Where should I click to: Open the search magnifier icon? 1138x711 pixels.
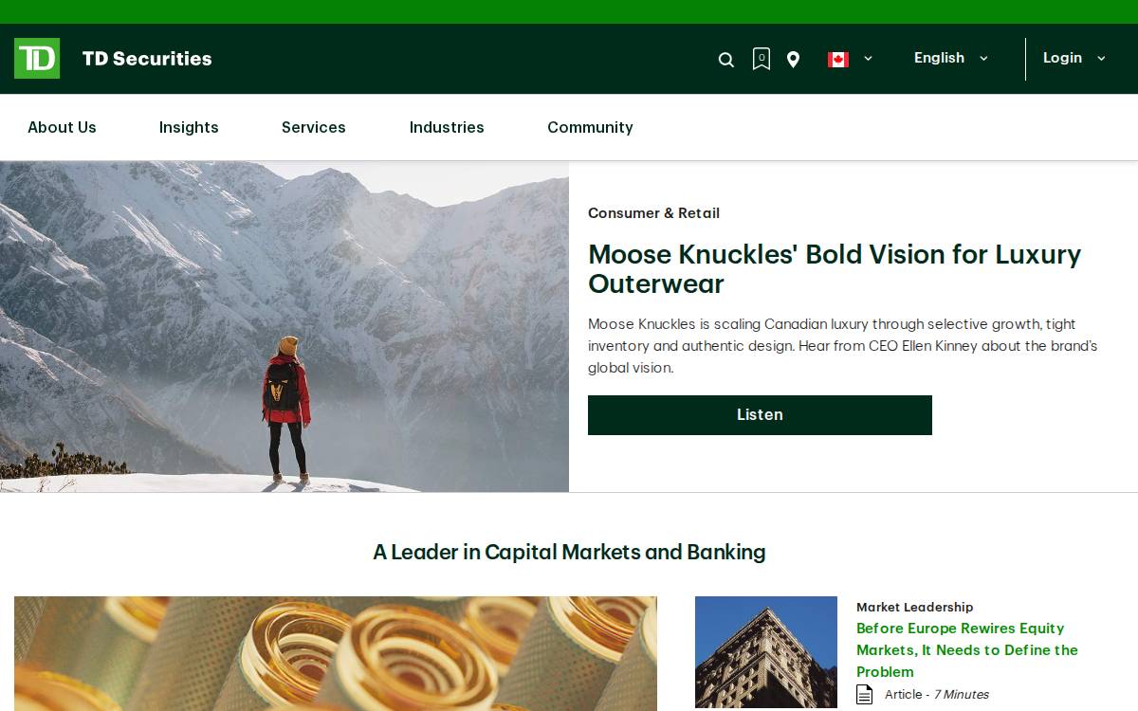[726, 60]
